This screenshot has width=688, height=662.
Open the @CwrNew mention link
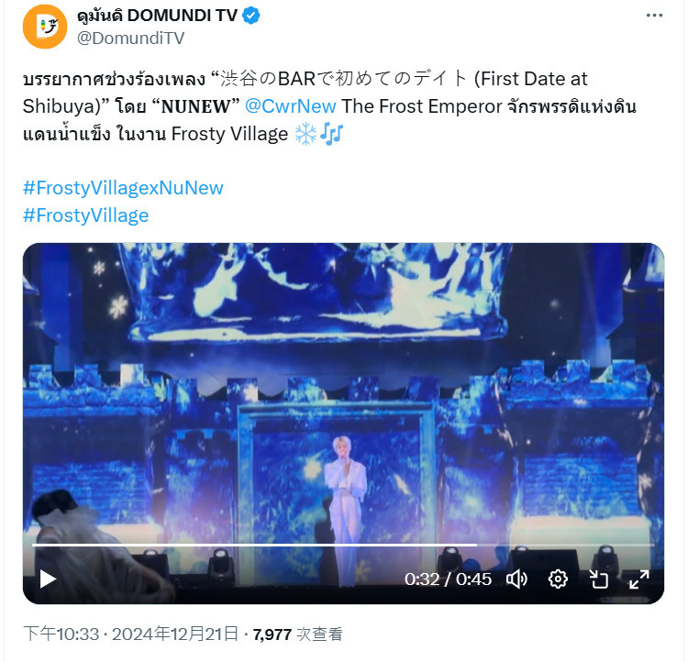coord(291,106)
